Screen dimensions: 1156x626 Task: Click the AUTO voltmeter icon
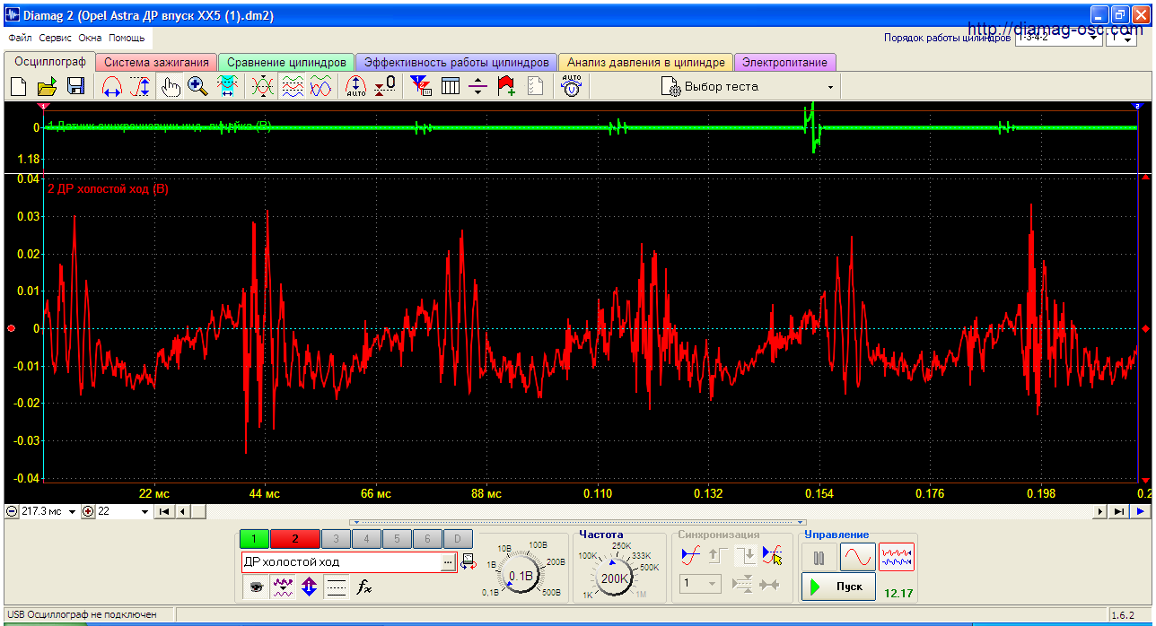click(572, 87)
